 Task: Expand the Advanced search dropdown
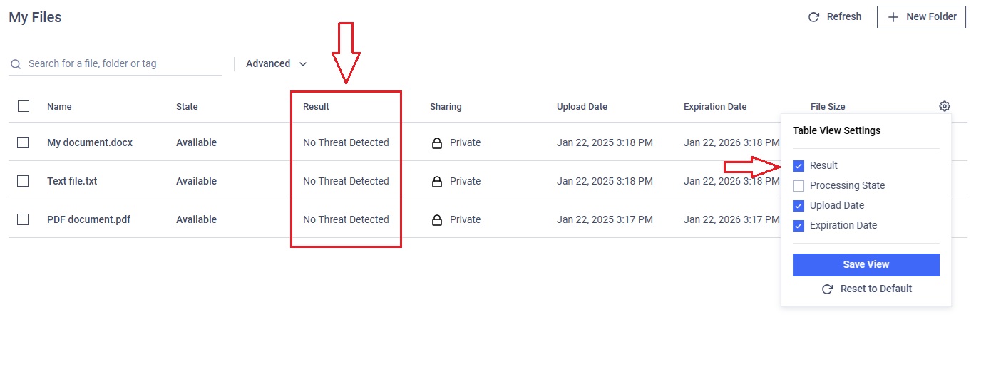point(277,63)
